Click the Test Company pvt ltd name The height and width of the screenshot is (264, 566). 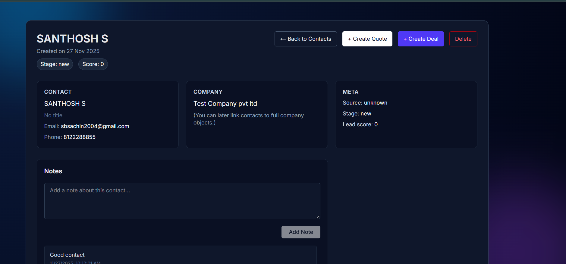(225, 104)
